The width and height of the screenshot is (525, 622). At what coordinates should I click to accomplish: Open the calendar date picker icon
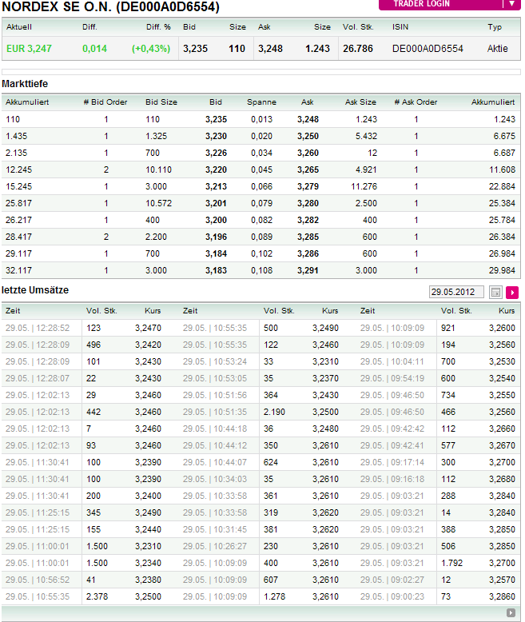tap(495, 293)
